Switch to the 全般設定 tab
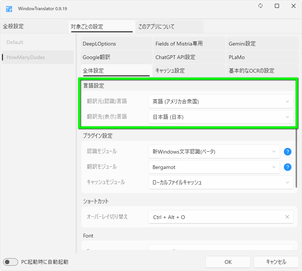 (x=14, y=26)
